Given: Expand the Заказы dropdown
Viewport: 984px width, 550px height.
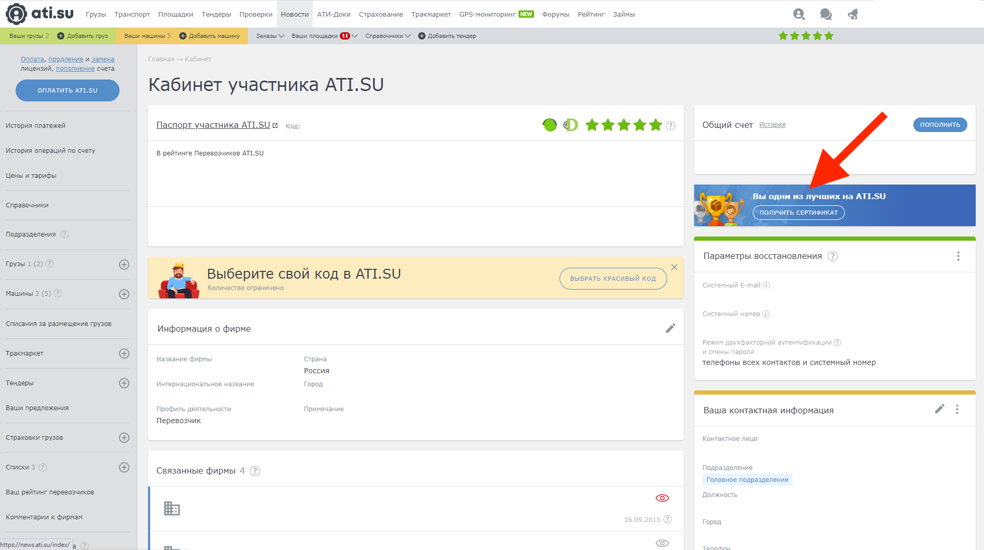Looking at the screenshot, I should 270,36.
